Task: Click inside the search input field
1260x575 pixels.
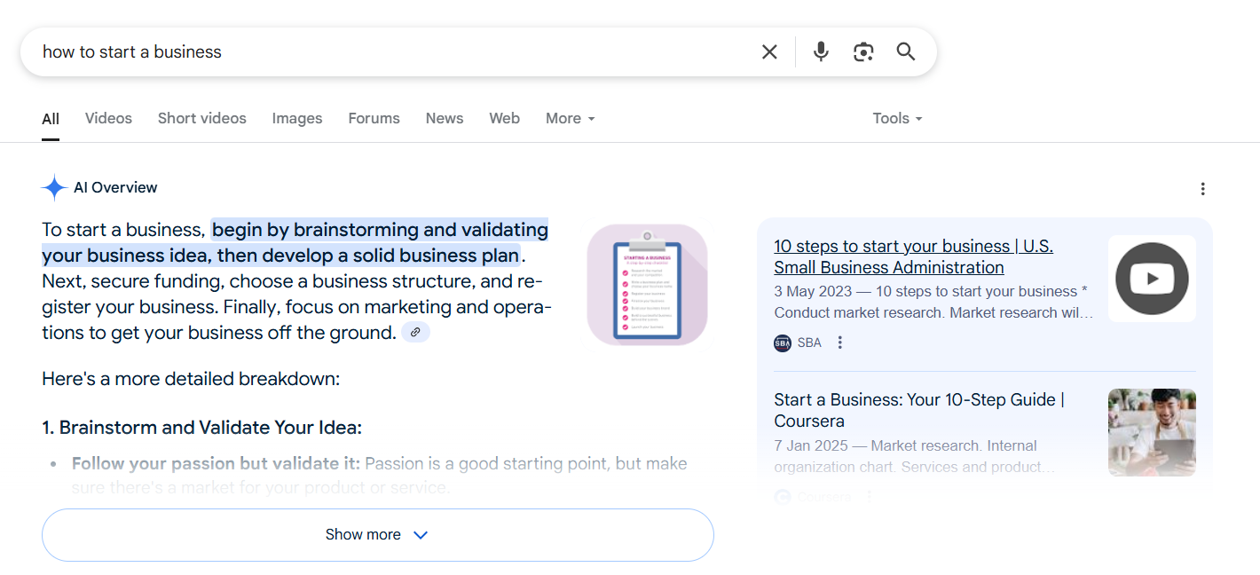Action: [355, 51]
